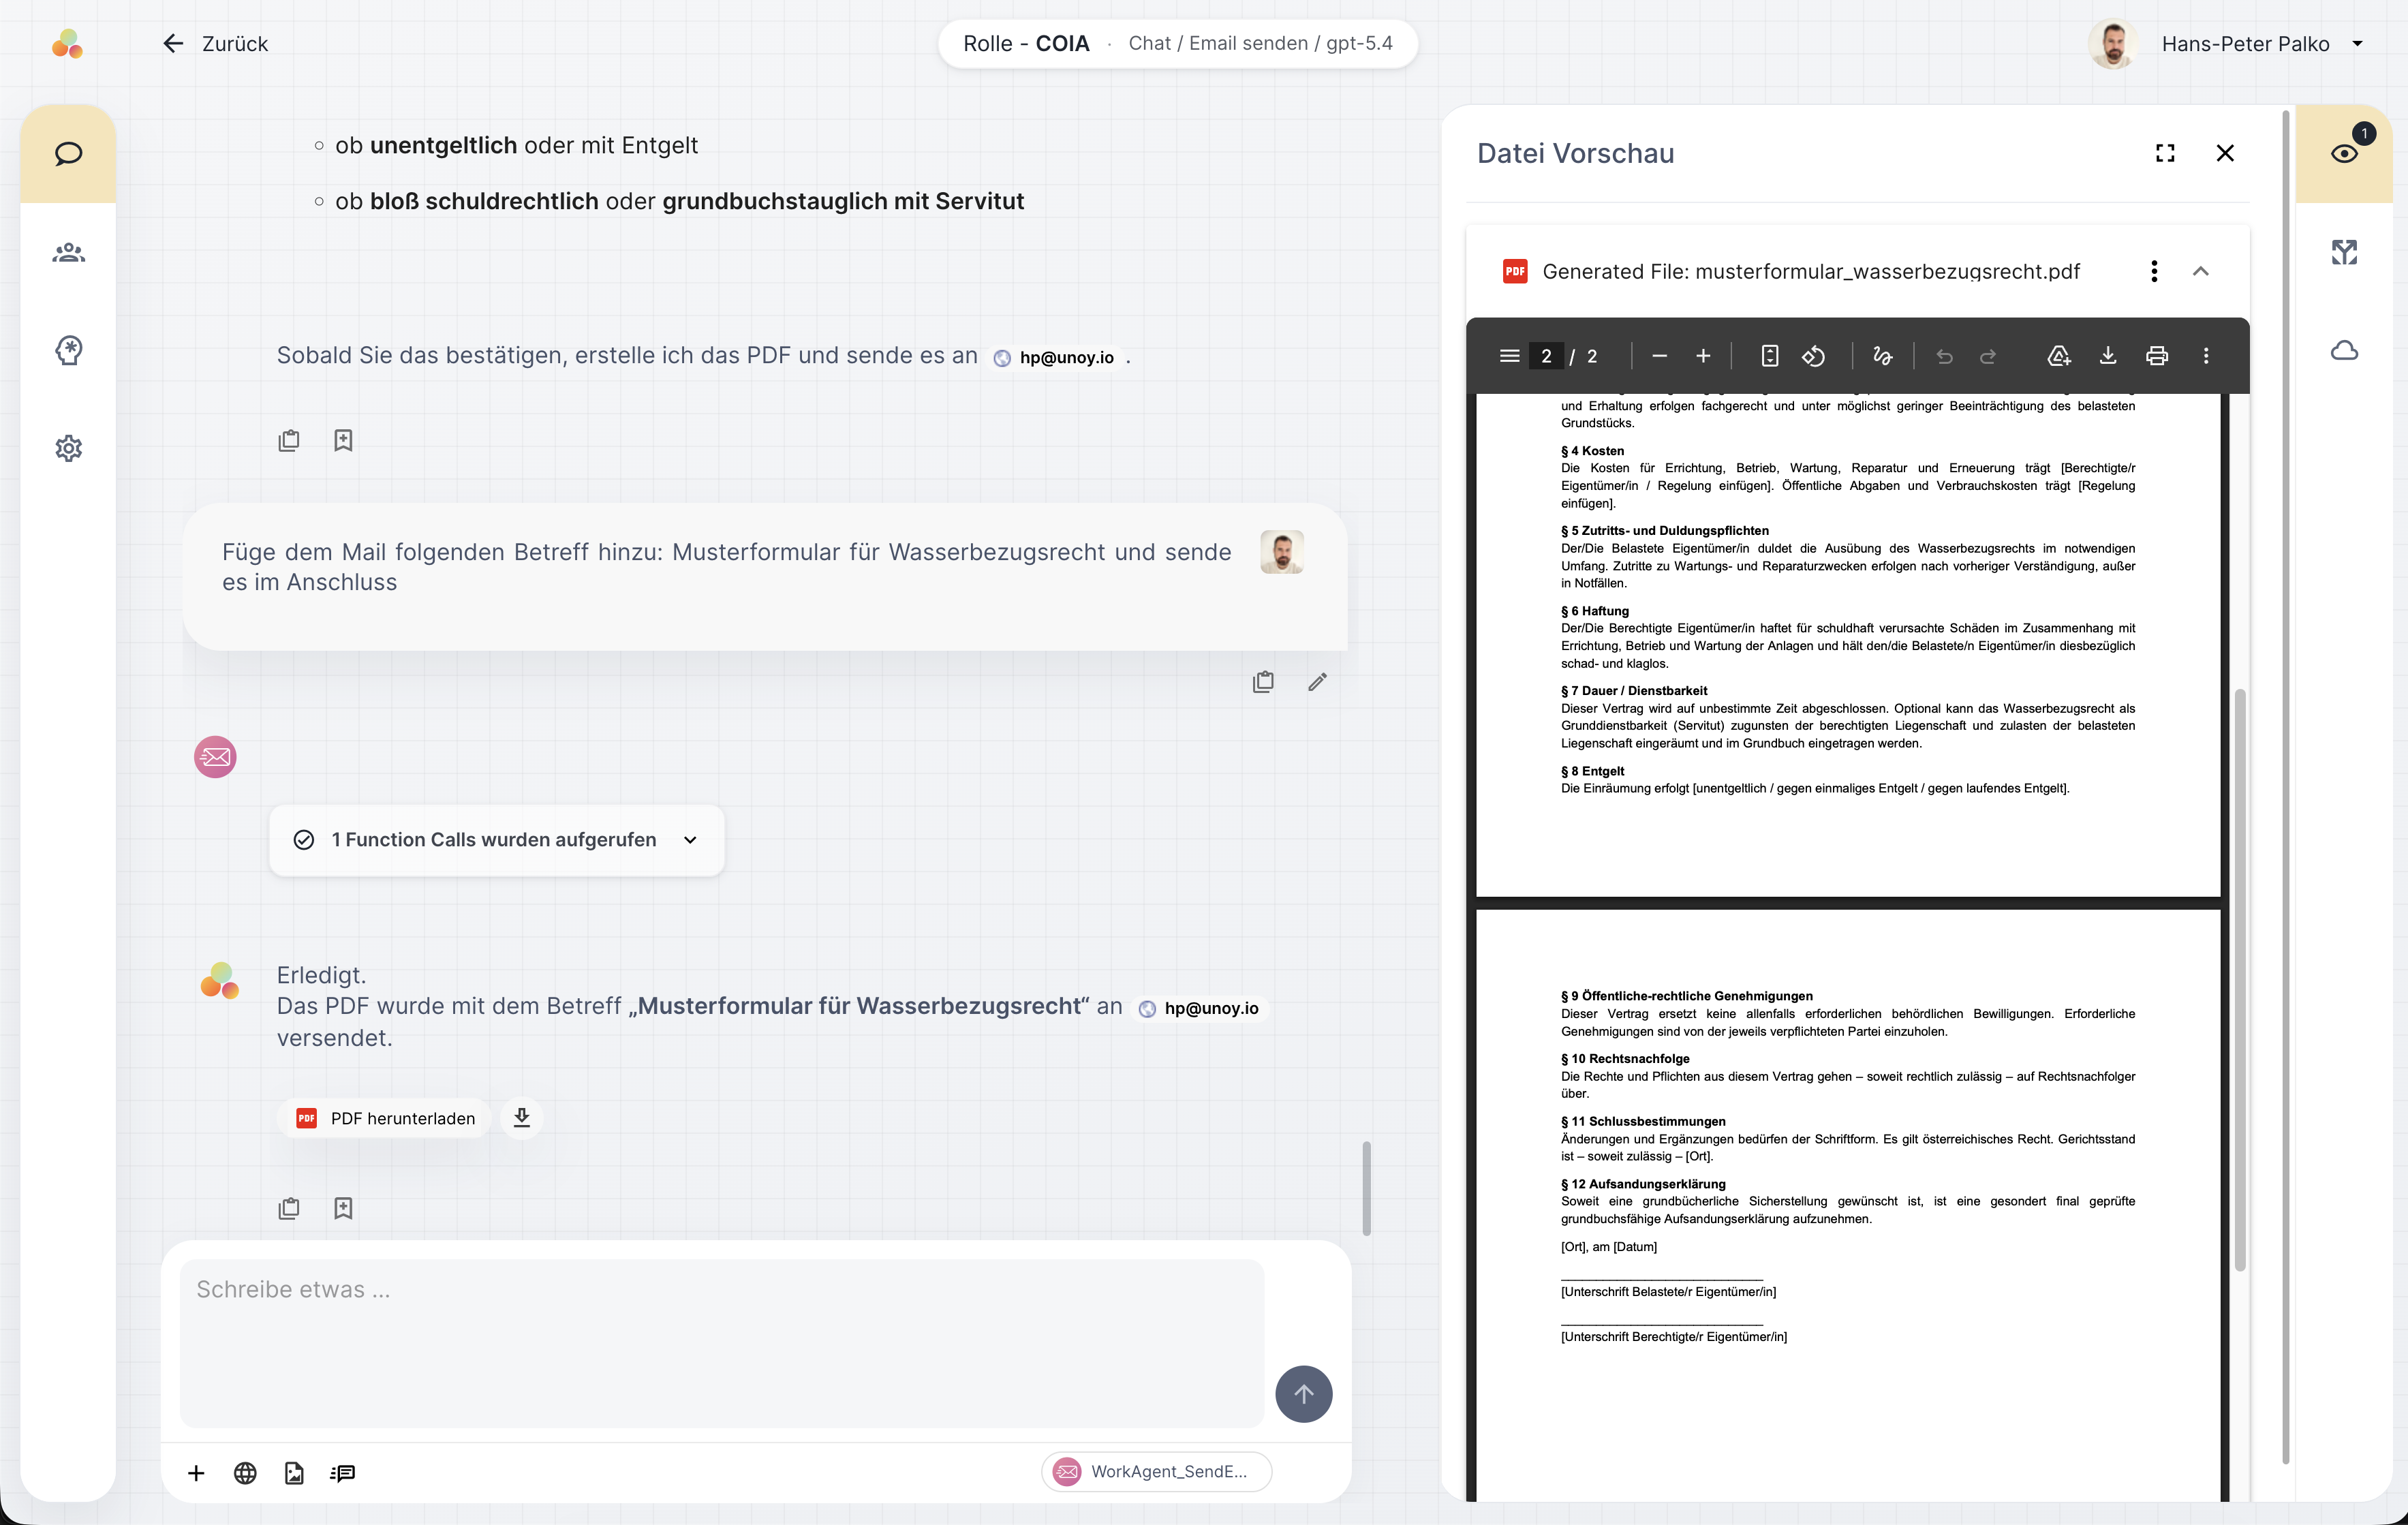2408x1525 pixels.
Task: Add an attachment with the plus icon
Action: point(196,1473)
